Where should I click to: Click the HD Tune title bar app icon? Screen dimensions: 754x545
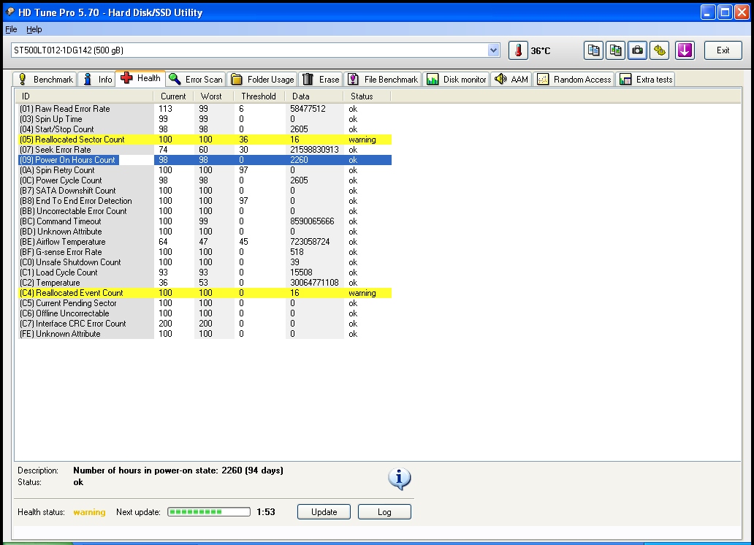[9, 12]
